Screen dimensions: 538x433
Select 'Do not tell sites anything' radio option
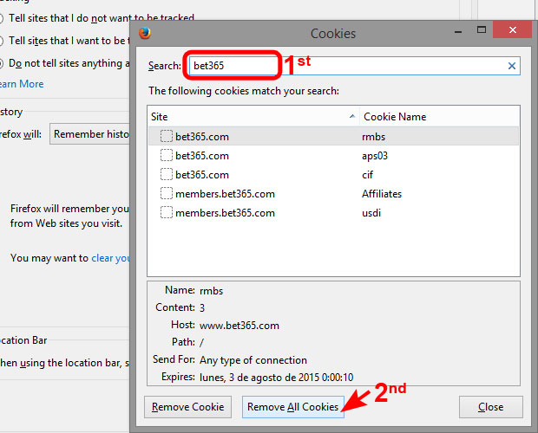1,63
